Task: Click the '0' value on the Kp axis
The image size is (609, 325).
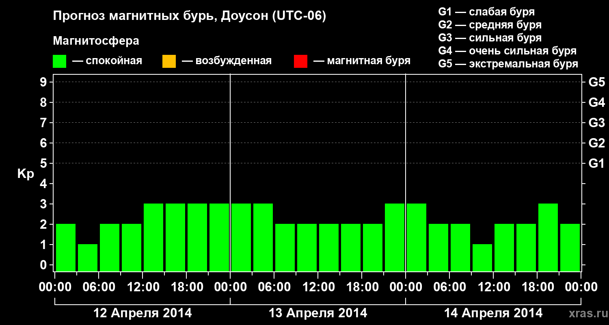Action: [x=44, y=265]
